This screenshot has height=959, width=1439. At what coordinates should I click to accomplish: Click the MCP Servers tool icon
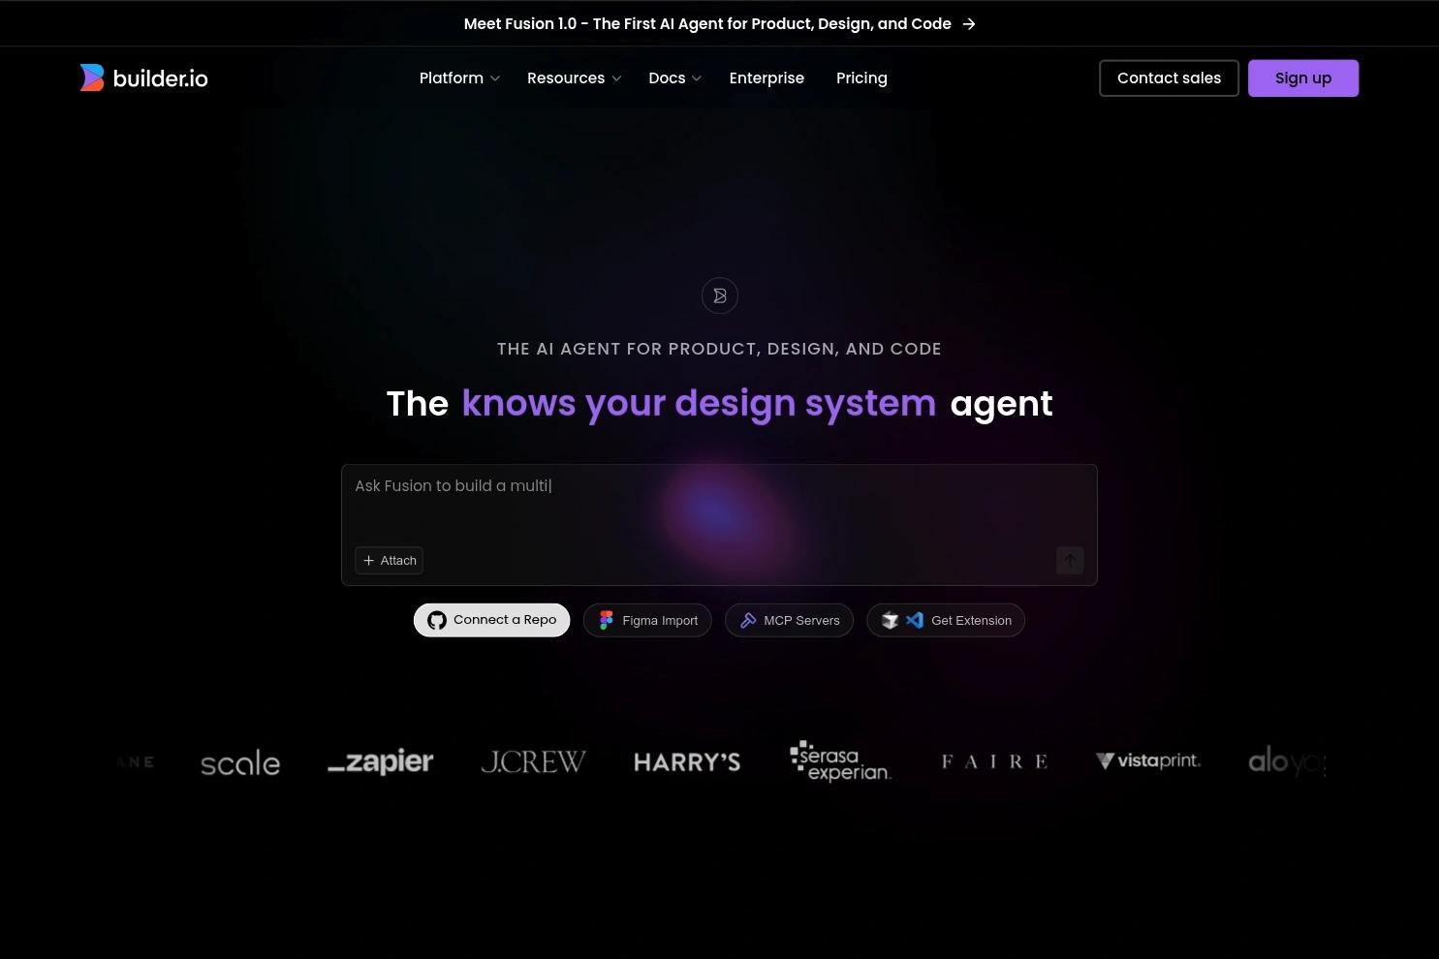coord(748,620)
